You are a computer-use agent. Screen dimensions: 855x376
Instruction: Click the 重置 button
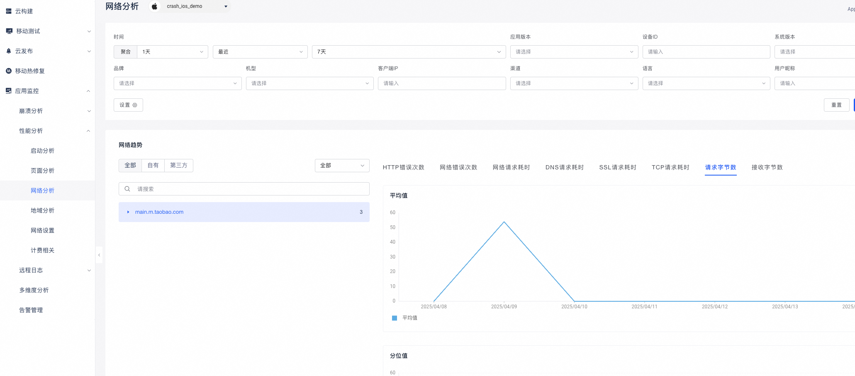point(836,105)
